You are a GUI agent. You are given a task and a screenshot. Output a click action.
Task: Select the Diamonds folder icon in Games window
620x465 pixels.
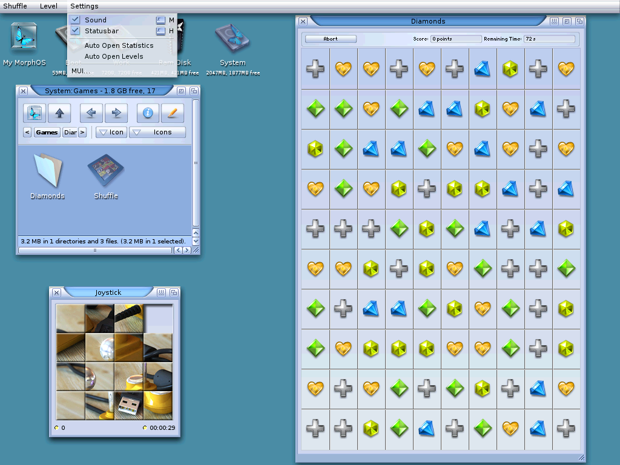(47, 170)
